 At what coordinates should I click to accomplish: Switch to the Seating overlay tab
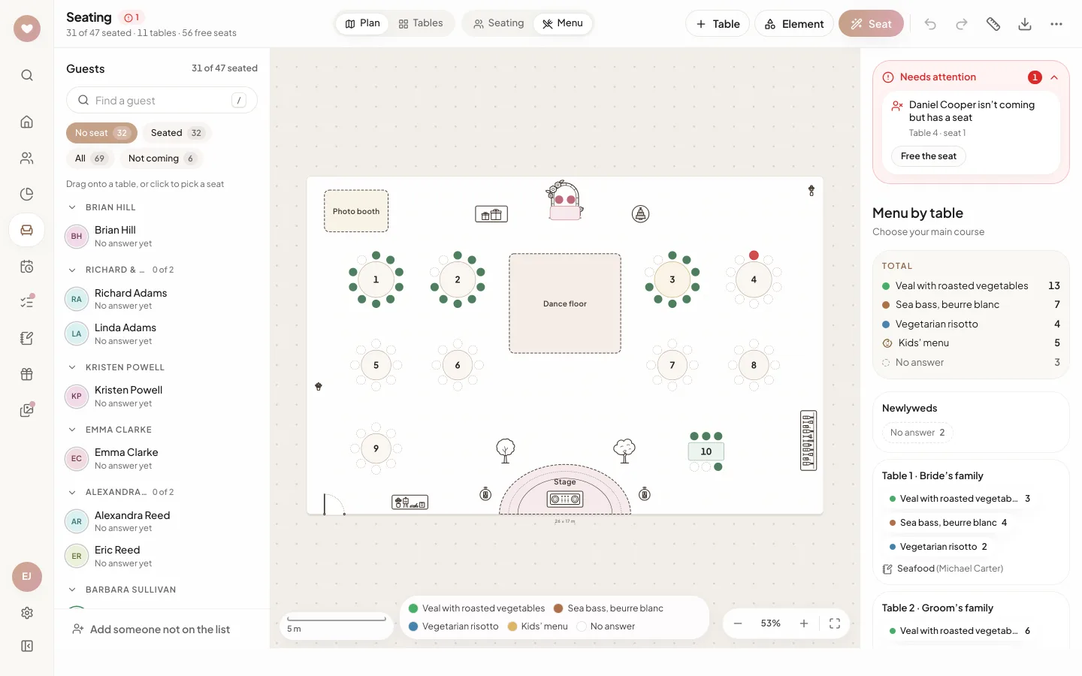pos(499,23)
